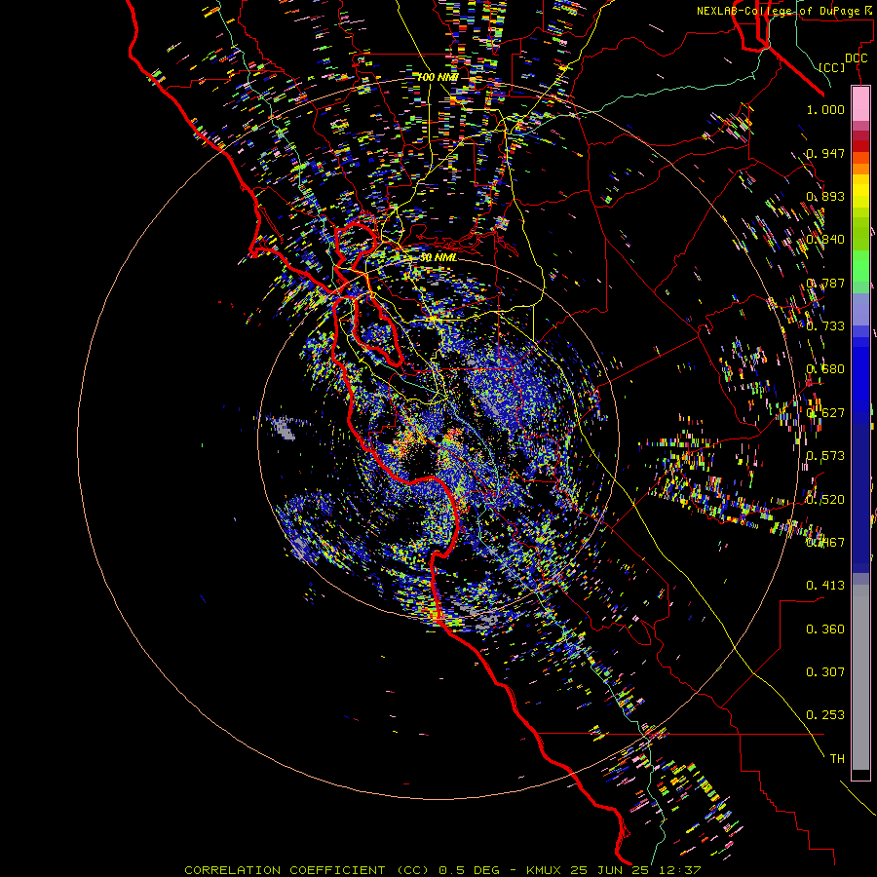Click the 0.947 scale value

825,153
